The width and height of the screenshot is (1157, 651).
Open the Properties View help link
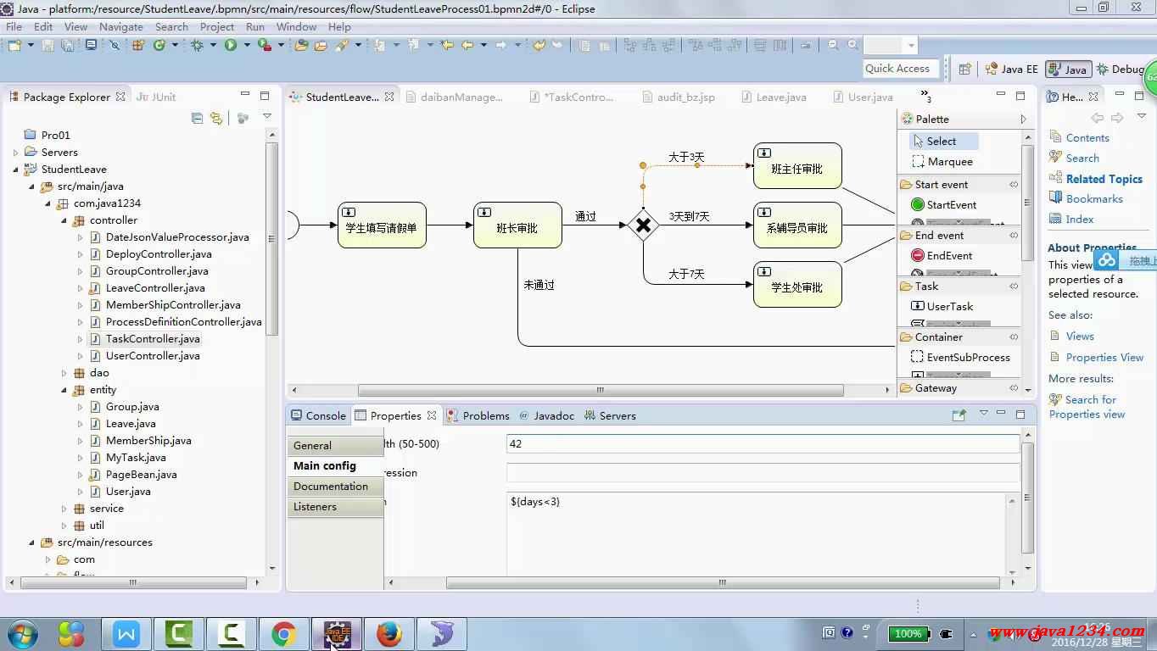(1104, 357)
